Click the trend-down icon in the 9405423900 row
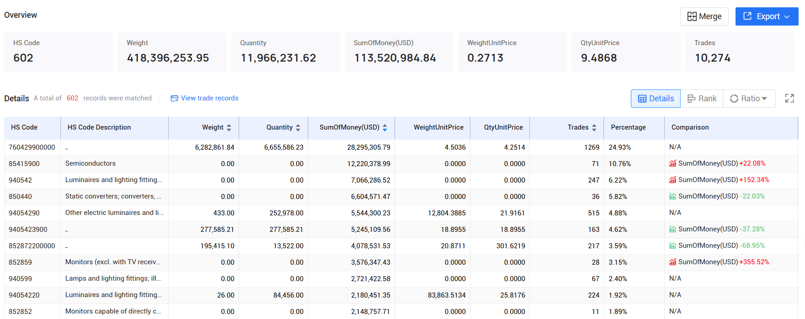This screenshot has width=805, height=319. 672,229
